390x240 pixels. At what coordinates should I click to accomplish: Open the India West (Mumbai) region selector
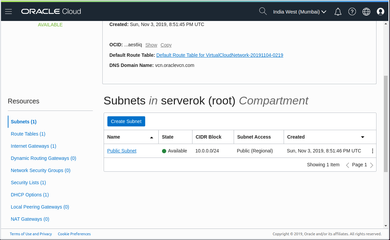pyautogui.click(x=299, y=11)
